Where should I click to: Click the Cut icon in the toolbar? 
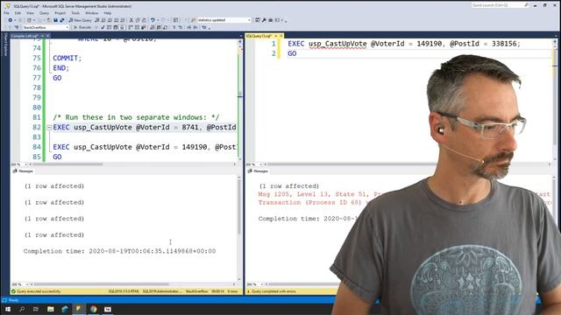tap(131, 20)
